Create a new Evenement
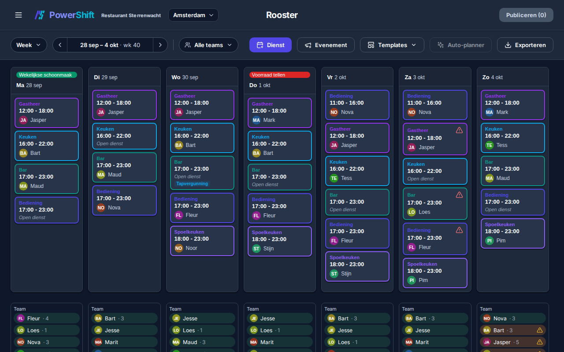564x352 pixels. click(326, 45)
